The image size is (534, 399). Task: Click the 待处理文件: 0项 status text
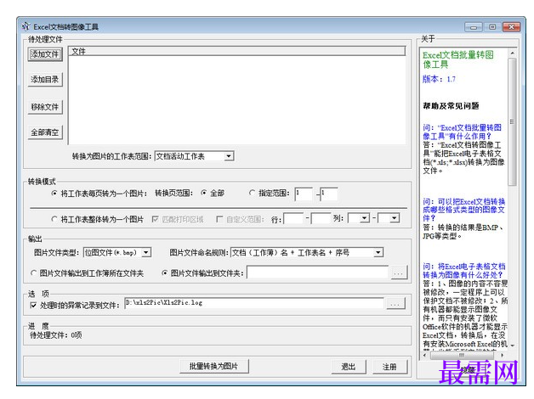pyautogui.click(x=56, y=335)
